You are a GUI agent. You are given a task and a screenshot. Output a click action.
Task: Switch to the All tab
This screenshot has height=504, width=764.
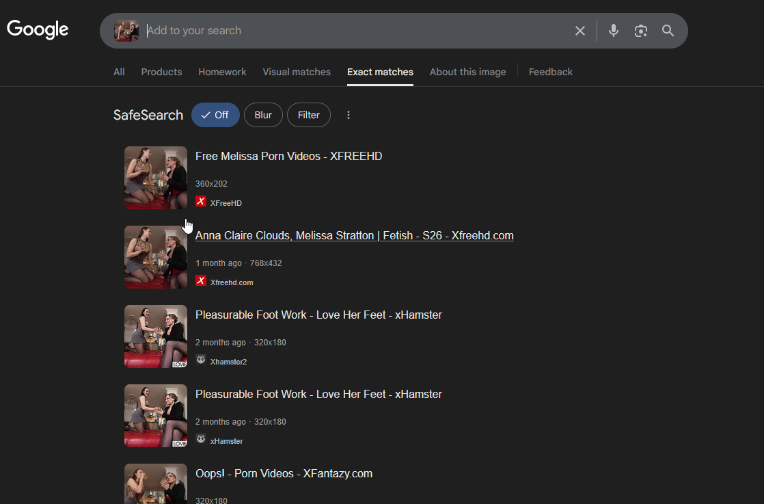tap(119, 72)
